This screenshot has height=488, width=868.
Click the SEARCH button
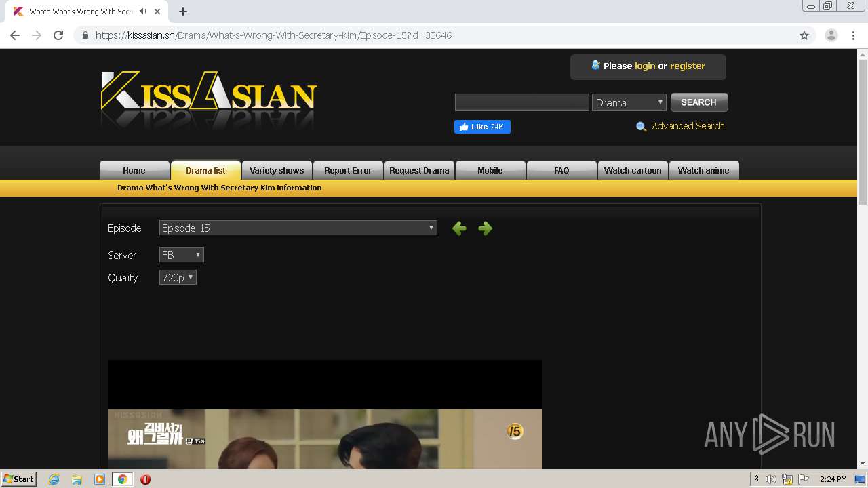[699, 102]
